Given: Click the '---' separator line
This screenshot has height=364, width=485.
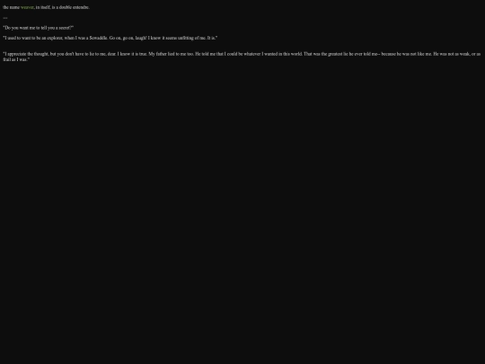Looking at the screenshot, I should [x=5, y=18].
